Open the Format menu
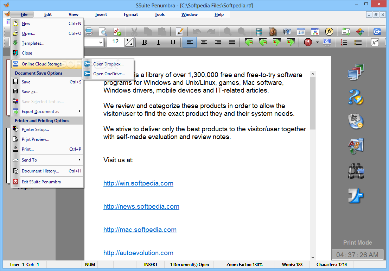 131,14
